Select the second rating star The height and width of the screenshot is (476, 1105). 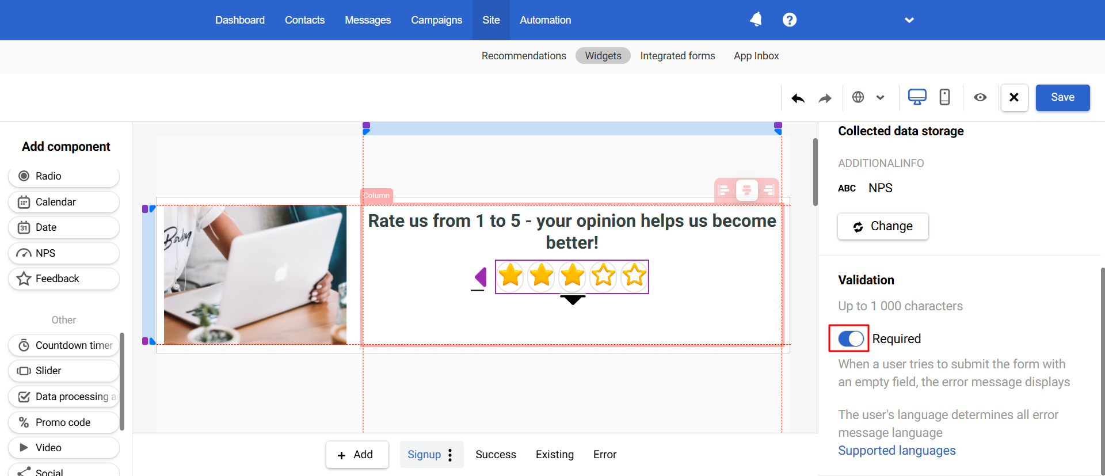click(542, 276)
